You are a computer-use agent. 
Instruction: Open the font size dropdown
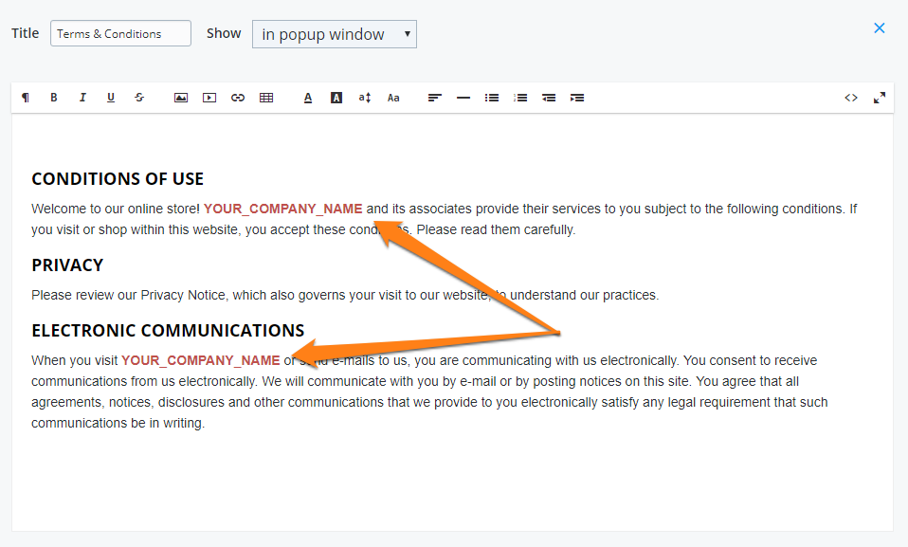393,97
